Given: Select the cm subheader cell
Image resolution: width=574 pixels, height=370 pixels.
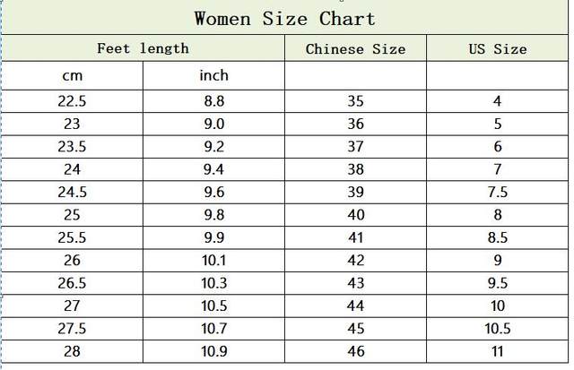Looking at the screenshot, I should 72,75.
